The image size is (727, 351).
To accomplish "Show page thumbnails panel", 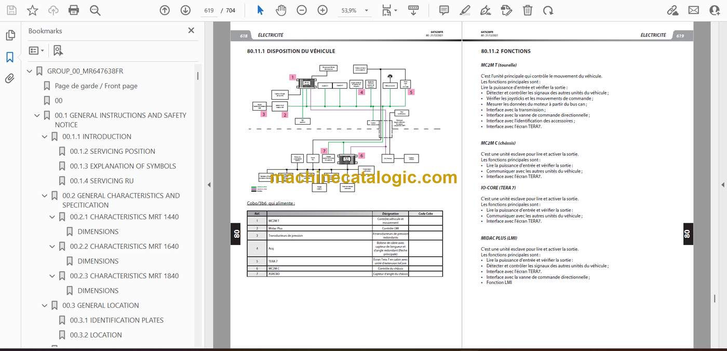I will click(x=10, y=35).
